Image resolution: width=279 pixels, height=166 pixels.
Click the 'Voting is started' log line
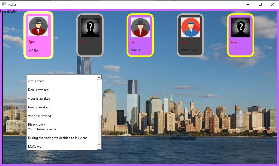[40, 116]
